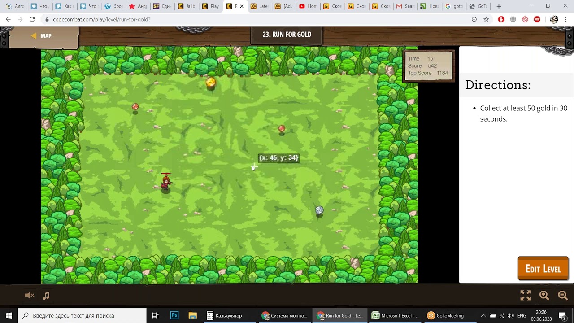Open a new browser tab
Screen dimensions: 574x323
[499, 6]
